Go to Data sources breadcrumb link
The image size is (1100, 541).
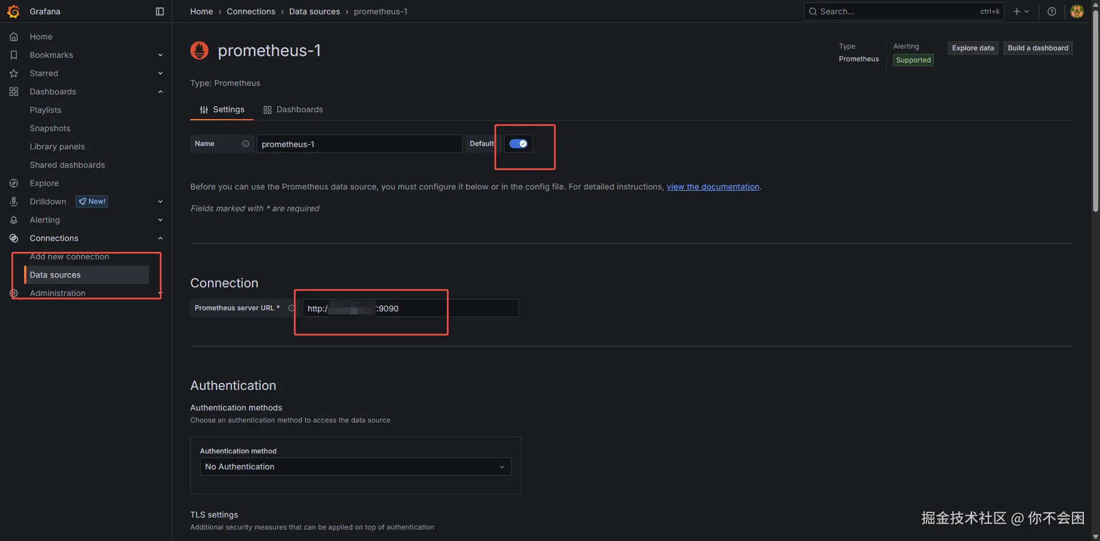coord(315,11)
